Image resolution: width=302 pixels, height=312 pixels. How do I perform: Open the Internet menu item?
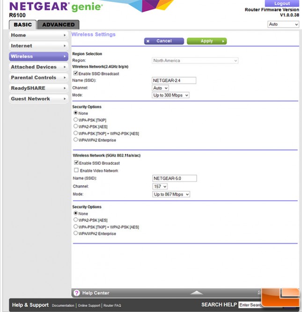(x=39, y=46)
